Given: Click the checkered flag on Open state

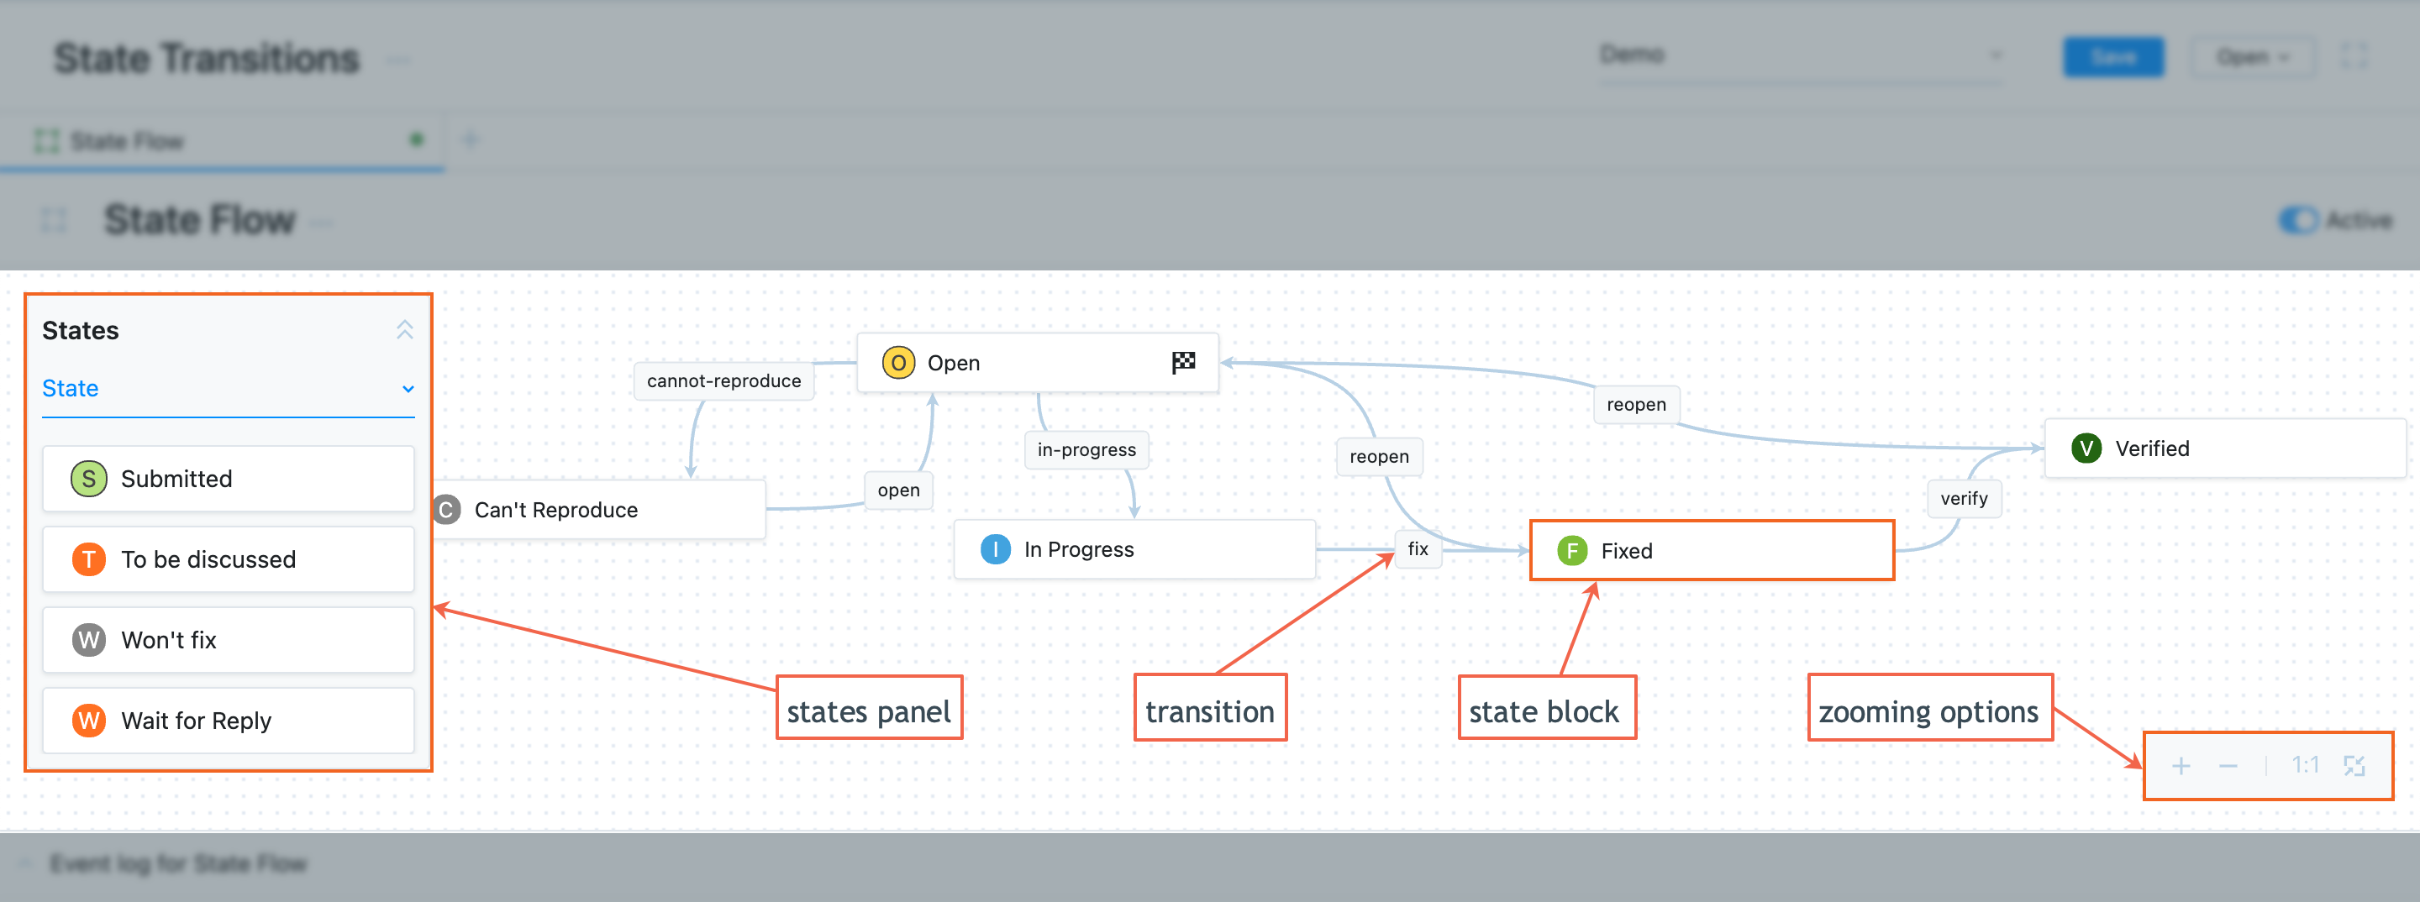Looking at the screenshot, I should [x=1183, y=362].
